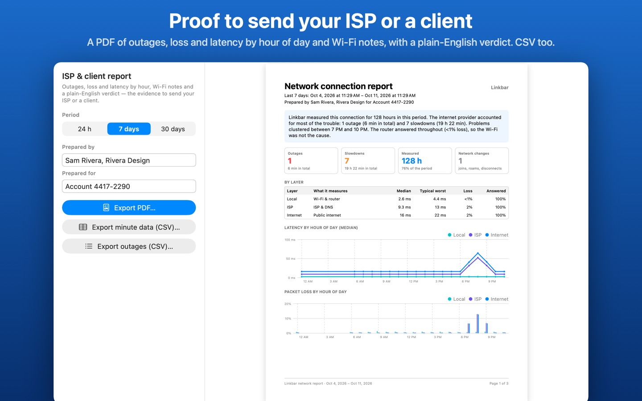Select the 24 h period segment
The height and width of the screenshot is (401, 642).
click(85, 129)
